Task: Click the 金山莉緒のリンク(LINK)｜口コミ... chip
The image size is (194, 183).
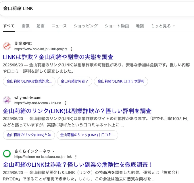Action: pyautogui.click(x=87, y=135)
